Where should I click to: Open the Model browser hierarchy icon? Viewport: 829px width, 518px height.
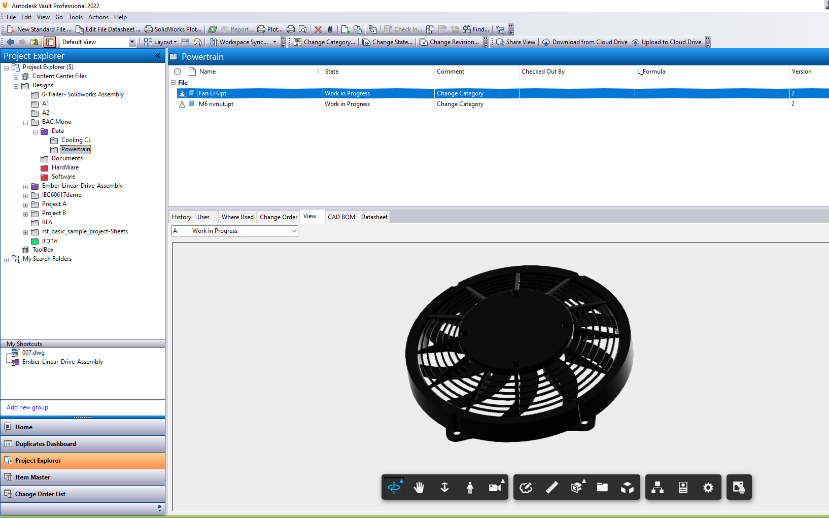[658, 488]
